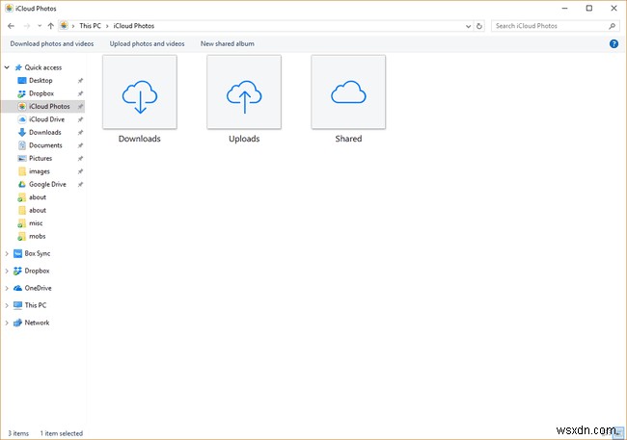Maximize the iCloud Photos window

(x=589, y=8)
